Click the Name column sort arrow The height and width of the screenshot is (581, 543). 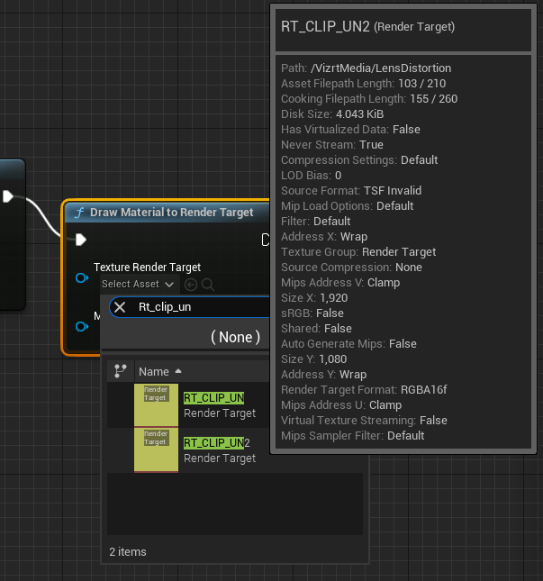click(x=177, y=371)
